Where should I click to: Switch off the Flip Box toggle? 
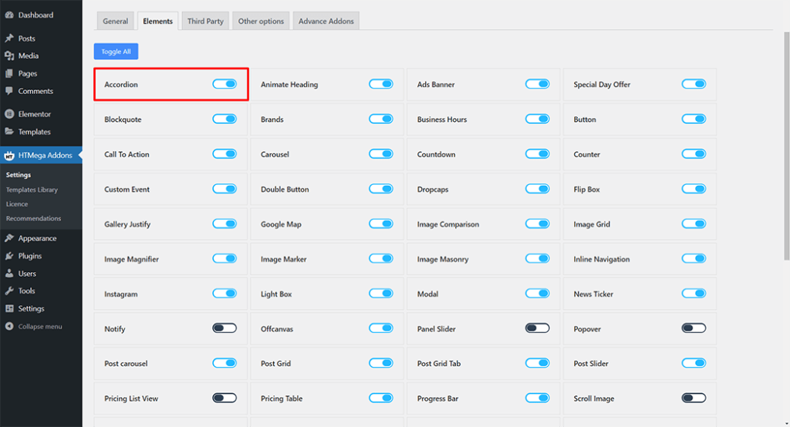point(694,189)
